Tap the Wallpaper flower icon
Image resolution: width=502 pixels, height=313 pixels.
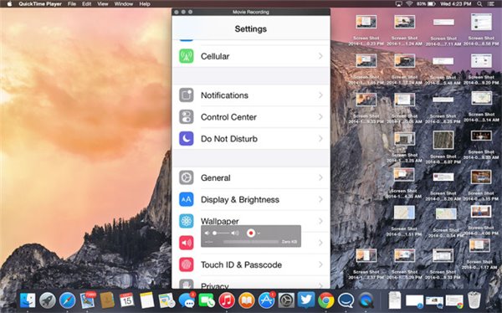186,221
